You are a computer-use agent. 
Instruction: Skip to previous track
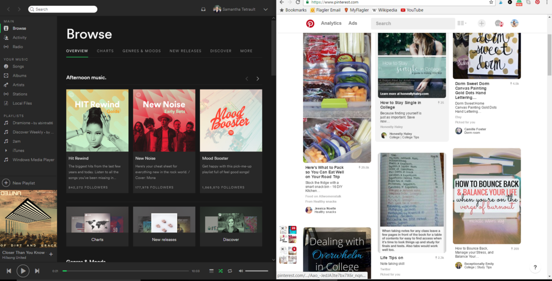[x=9, y=271]
